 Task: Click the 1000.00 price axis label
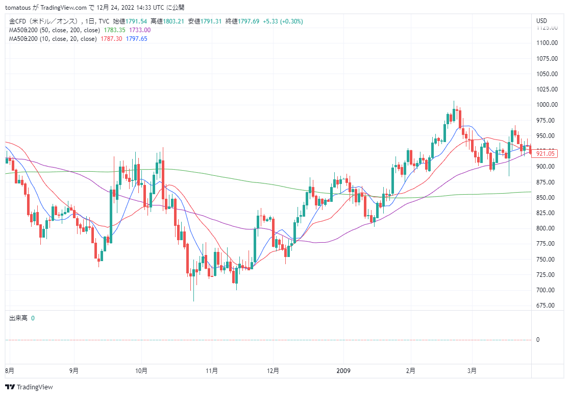547,105
